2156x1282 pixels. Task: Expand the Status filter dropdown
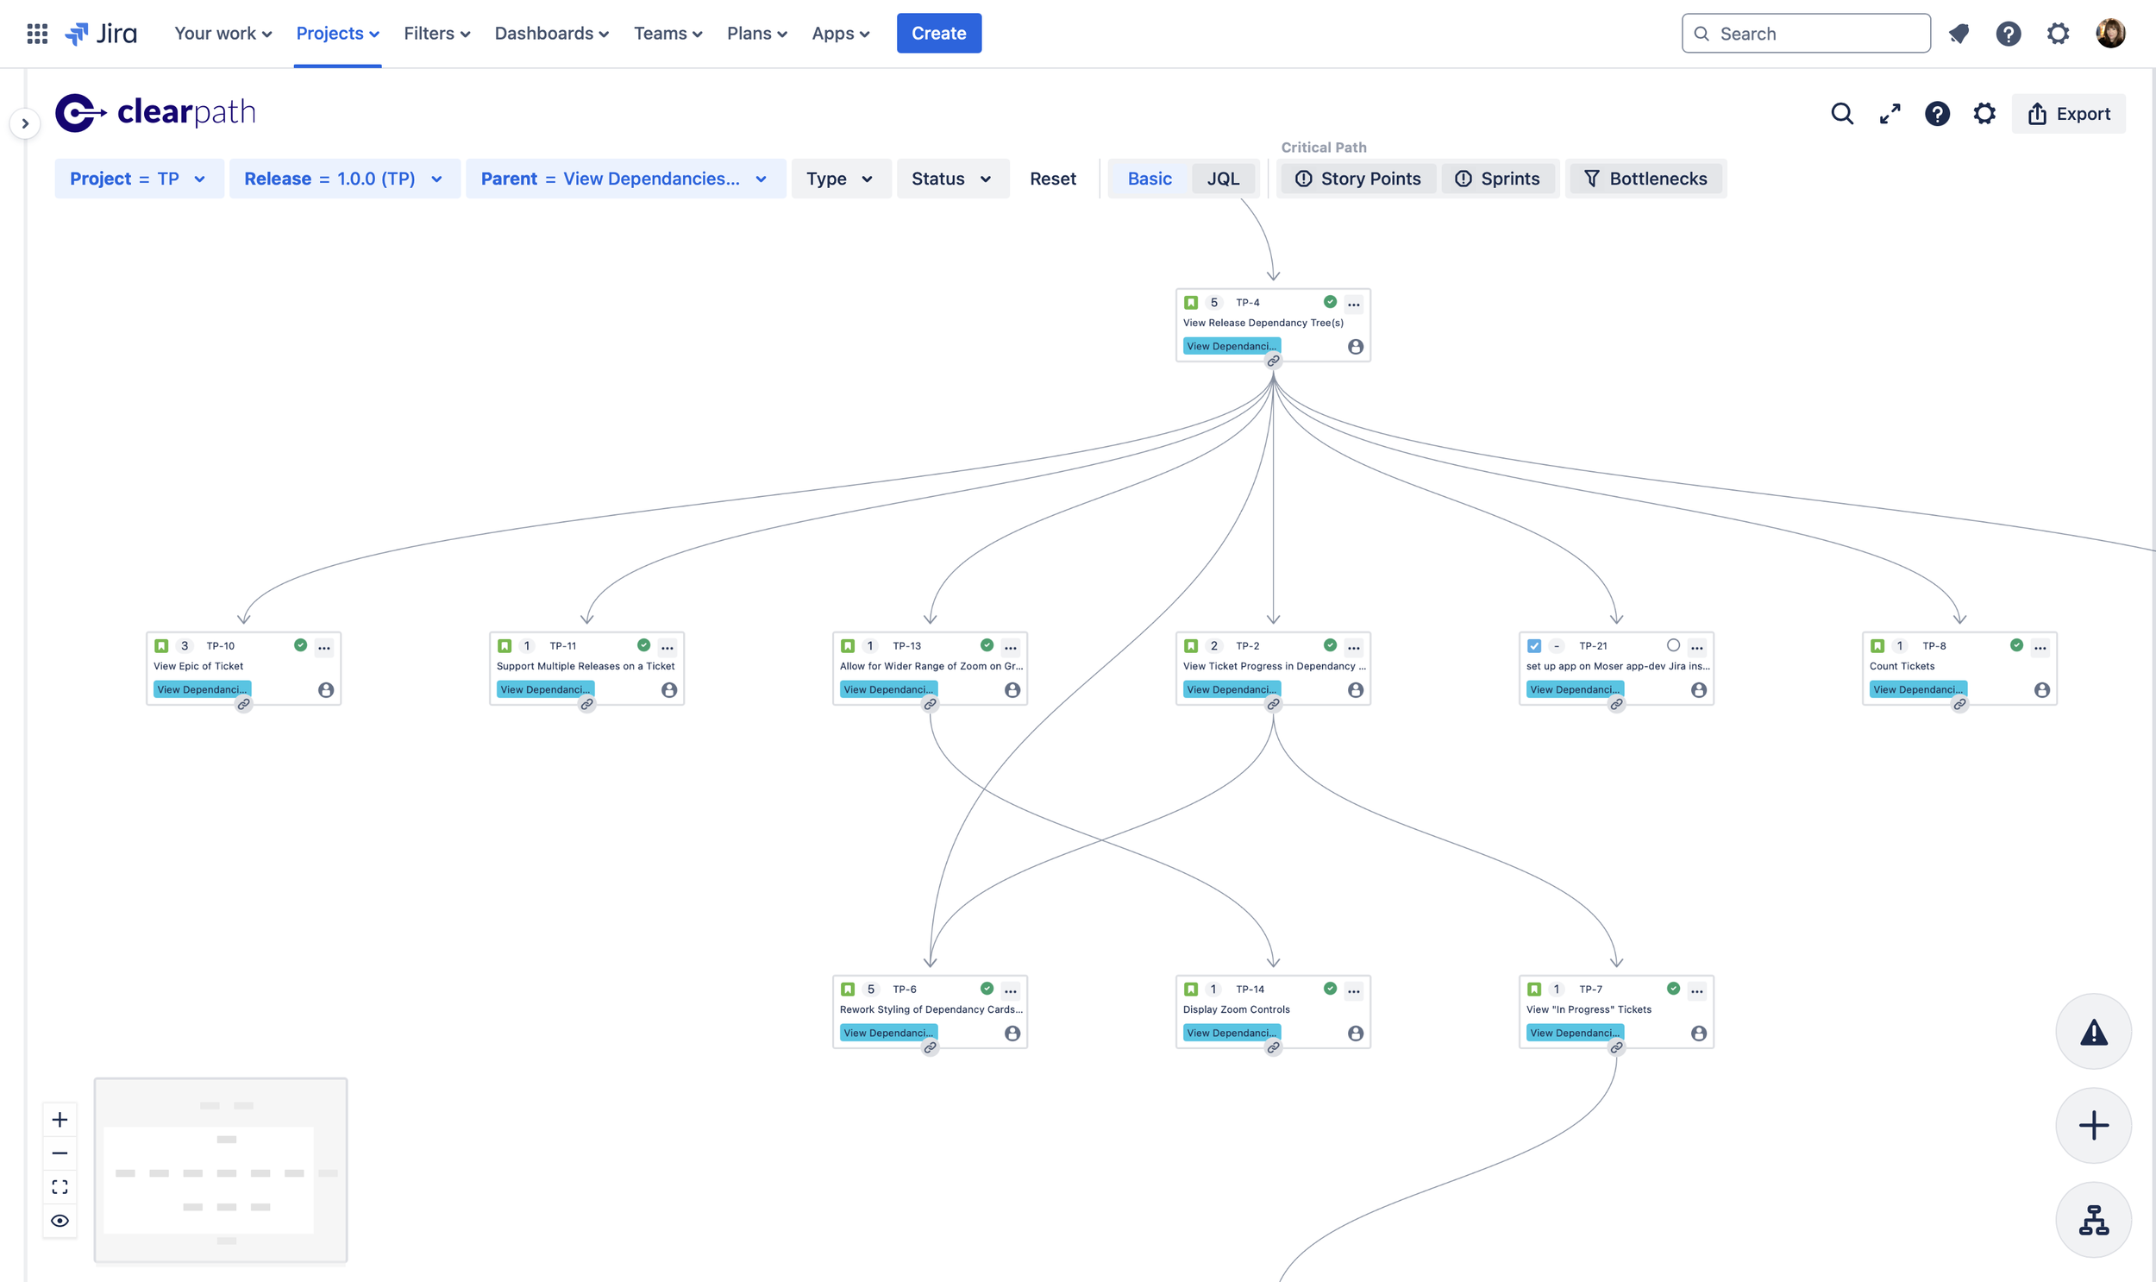click(951, 179)
